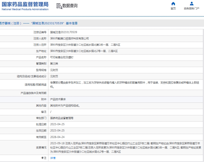Click the 变更情况 change history paragraph
204x162 pixels.
point(126,147)
